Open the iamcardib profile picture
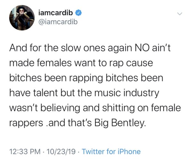Image resolution: width=191 pixels, height=161 pixels. pyautogui.click(x=22, y=18)
